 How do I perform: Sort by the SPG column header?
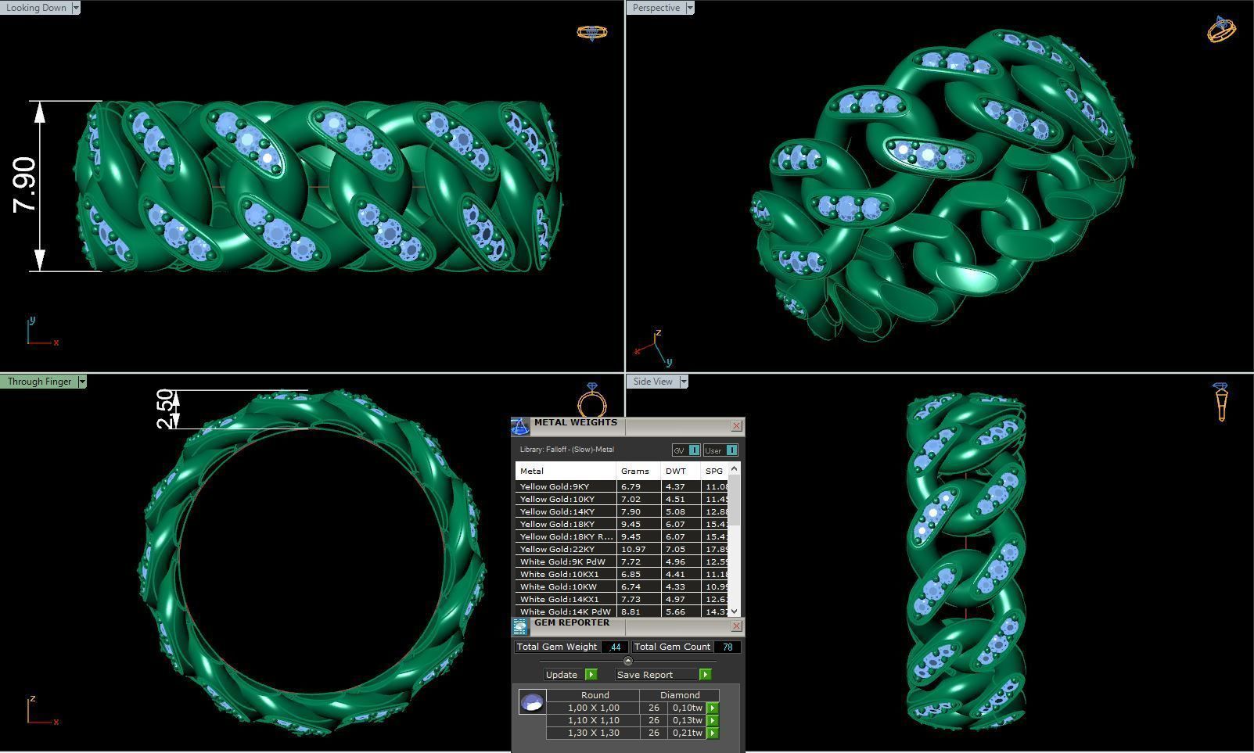coord(714,471)
